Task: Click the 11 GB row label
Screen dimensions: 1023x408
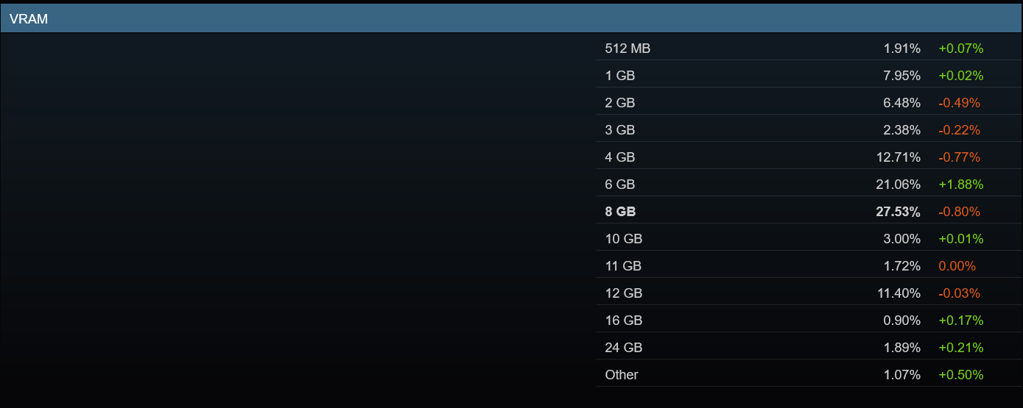Action: [623, 266]
